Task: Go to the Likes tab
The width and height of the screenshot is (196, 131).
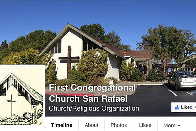Action: [145, 125]
